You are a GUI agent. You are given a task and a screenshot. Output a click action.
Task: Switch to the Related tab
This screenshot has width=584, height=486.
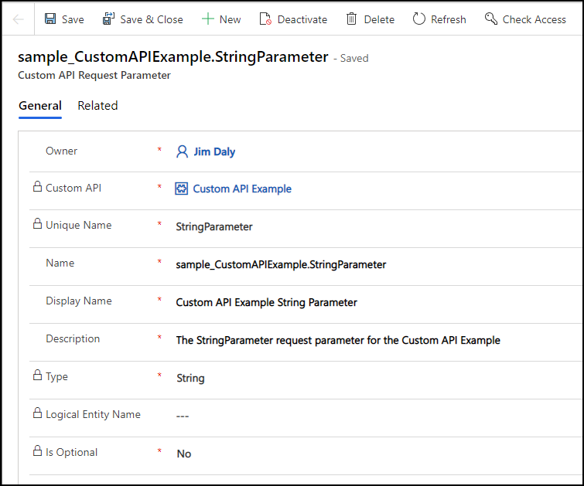97,106
